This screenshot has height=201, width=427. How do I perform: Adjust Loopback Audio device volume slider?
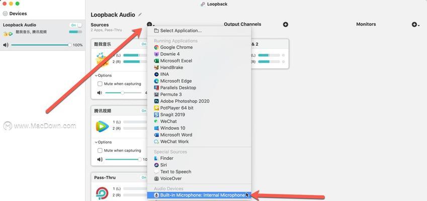coord(41,45)
